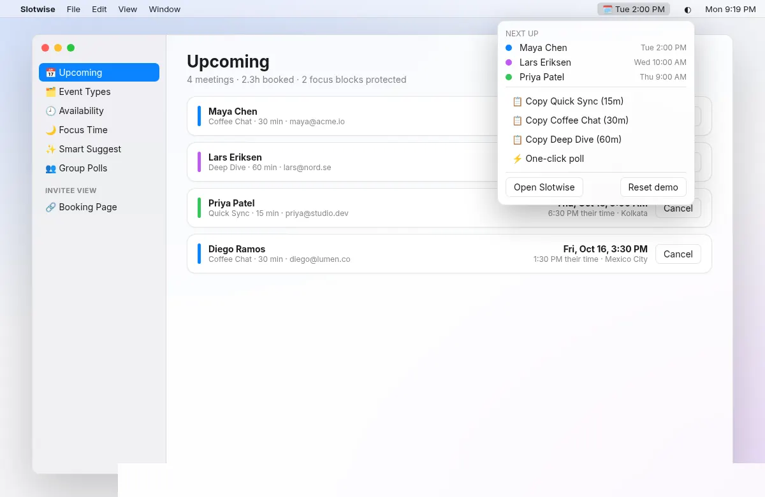Image resolution: width=765 pixels, height=497 pixels.
Task: Click the Upcoming page heading
Action: 228,61
